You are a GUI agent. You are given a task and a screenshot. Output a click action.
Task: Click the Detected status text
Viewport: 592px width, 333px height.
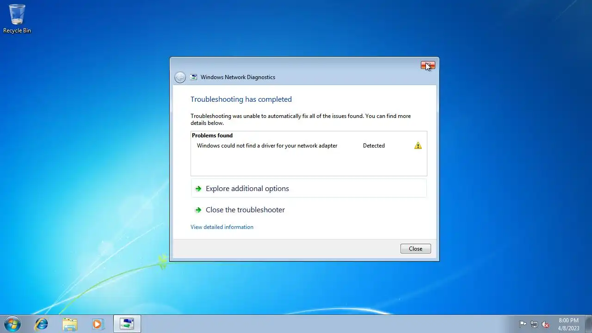tap(374, 146)
